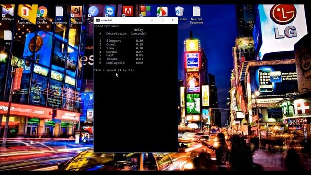Viewport: 311px width, 175px height.
Task: Click the Crawl speed row
Action: (x=121, y=44)
